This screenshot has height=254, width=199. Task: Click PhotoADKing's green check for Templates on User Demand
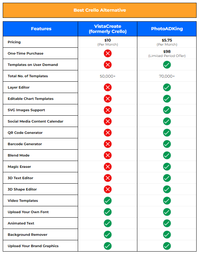(x=167, y=65)
